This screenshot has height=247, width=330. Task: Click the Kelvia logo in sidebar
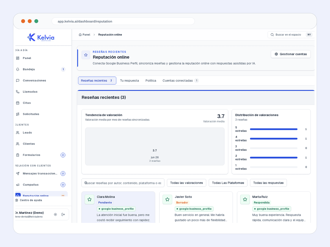[x=41, y=37]
